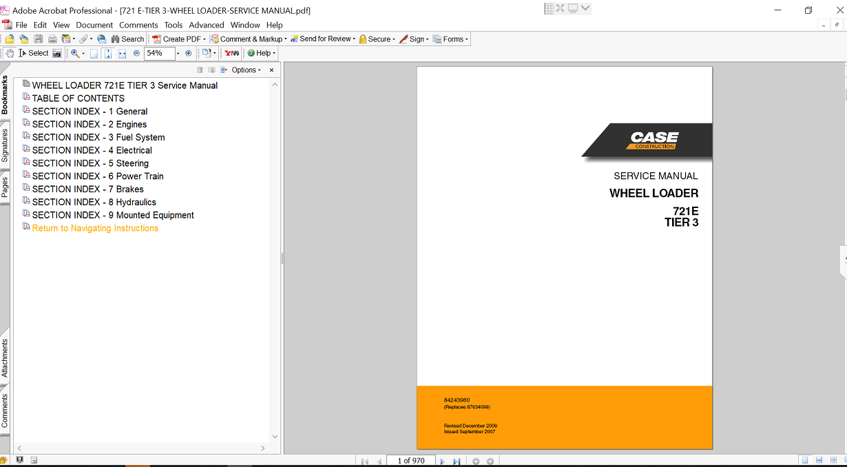Go to next page arrow

442,461
